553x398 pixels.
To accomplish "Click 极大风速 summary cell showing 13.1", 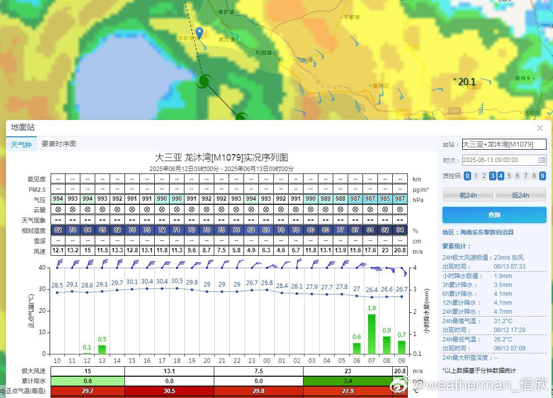I will pyautogui.click(x=169, y=371).
